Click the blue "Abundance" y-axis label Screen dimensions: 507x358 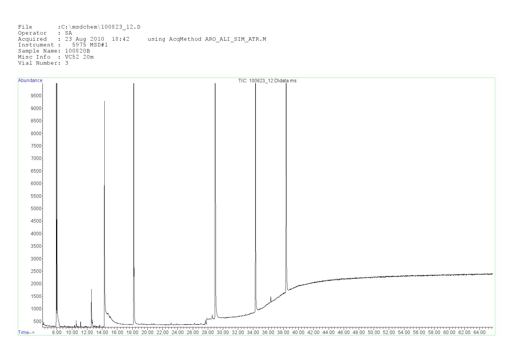(30, 81)
